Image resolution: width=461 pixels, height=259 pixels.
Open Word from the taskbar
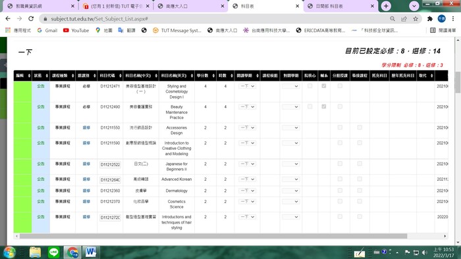point(91,252)
